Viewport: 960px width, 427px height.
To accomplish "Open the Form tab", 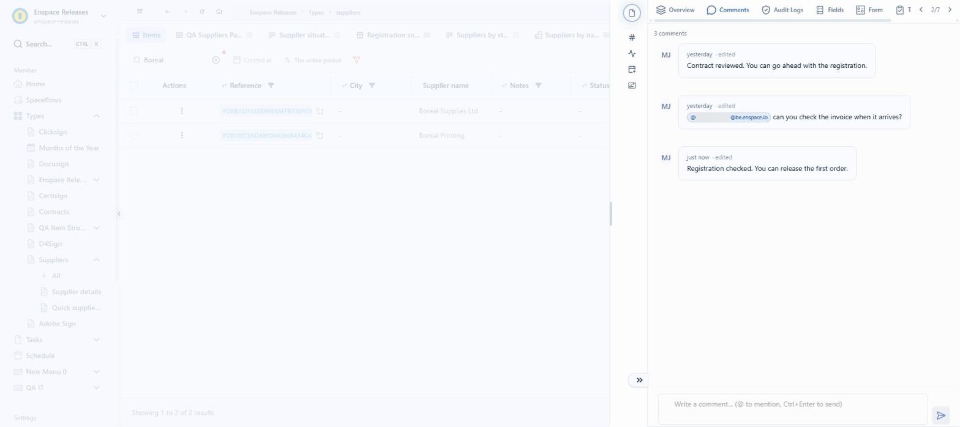I will point(869,10).
